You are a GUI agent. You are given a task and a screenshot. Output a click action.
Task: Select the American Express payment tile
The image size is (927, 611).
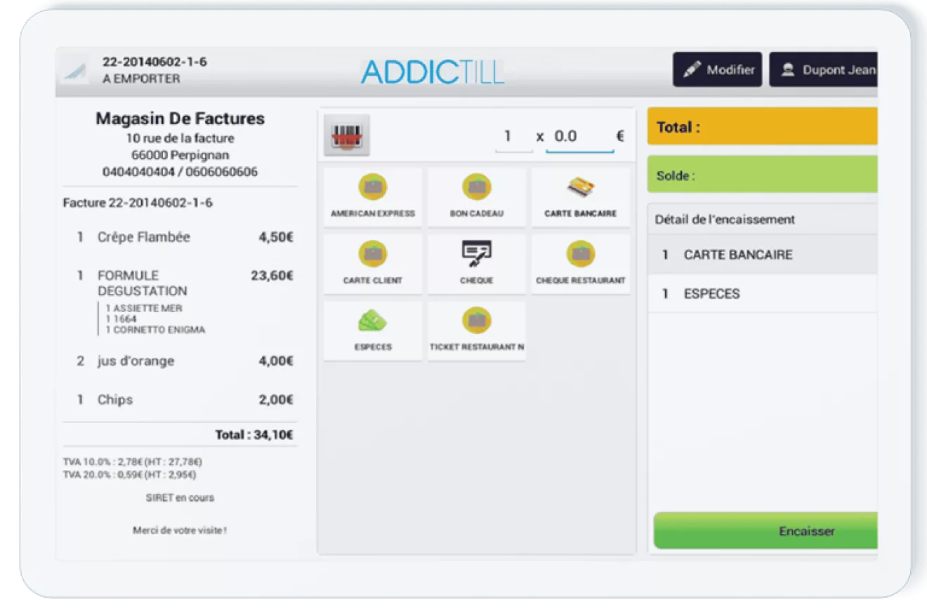[x=373, y=197]
